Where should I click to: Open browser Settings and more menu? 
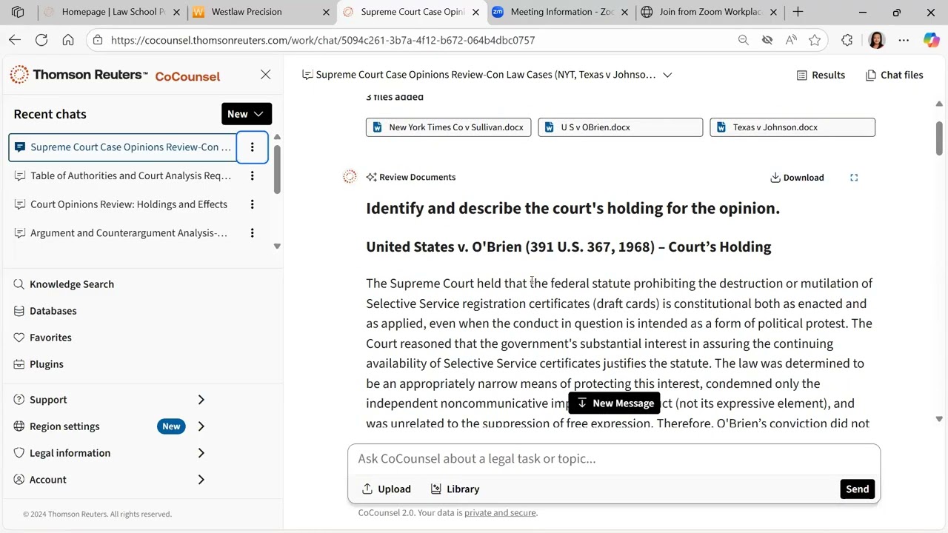pos(904,40)
